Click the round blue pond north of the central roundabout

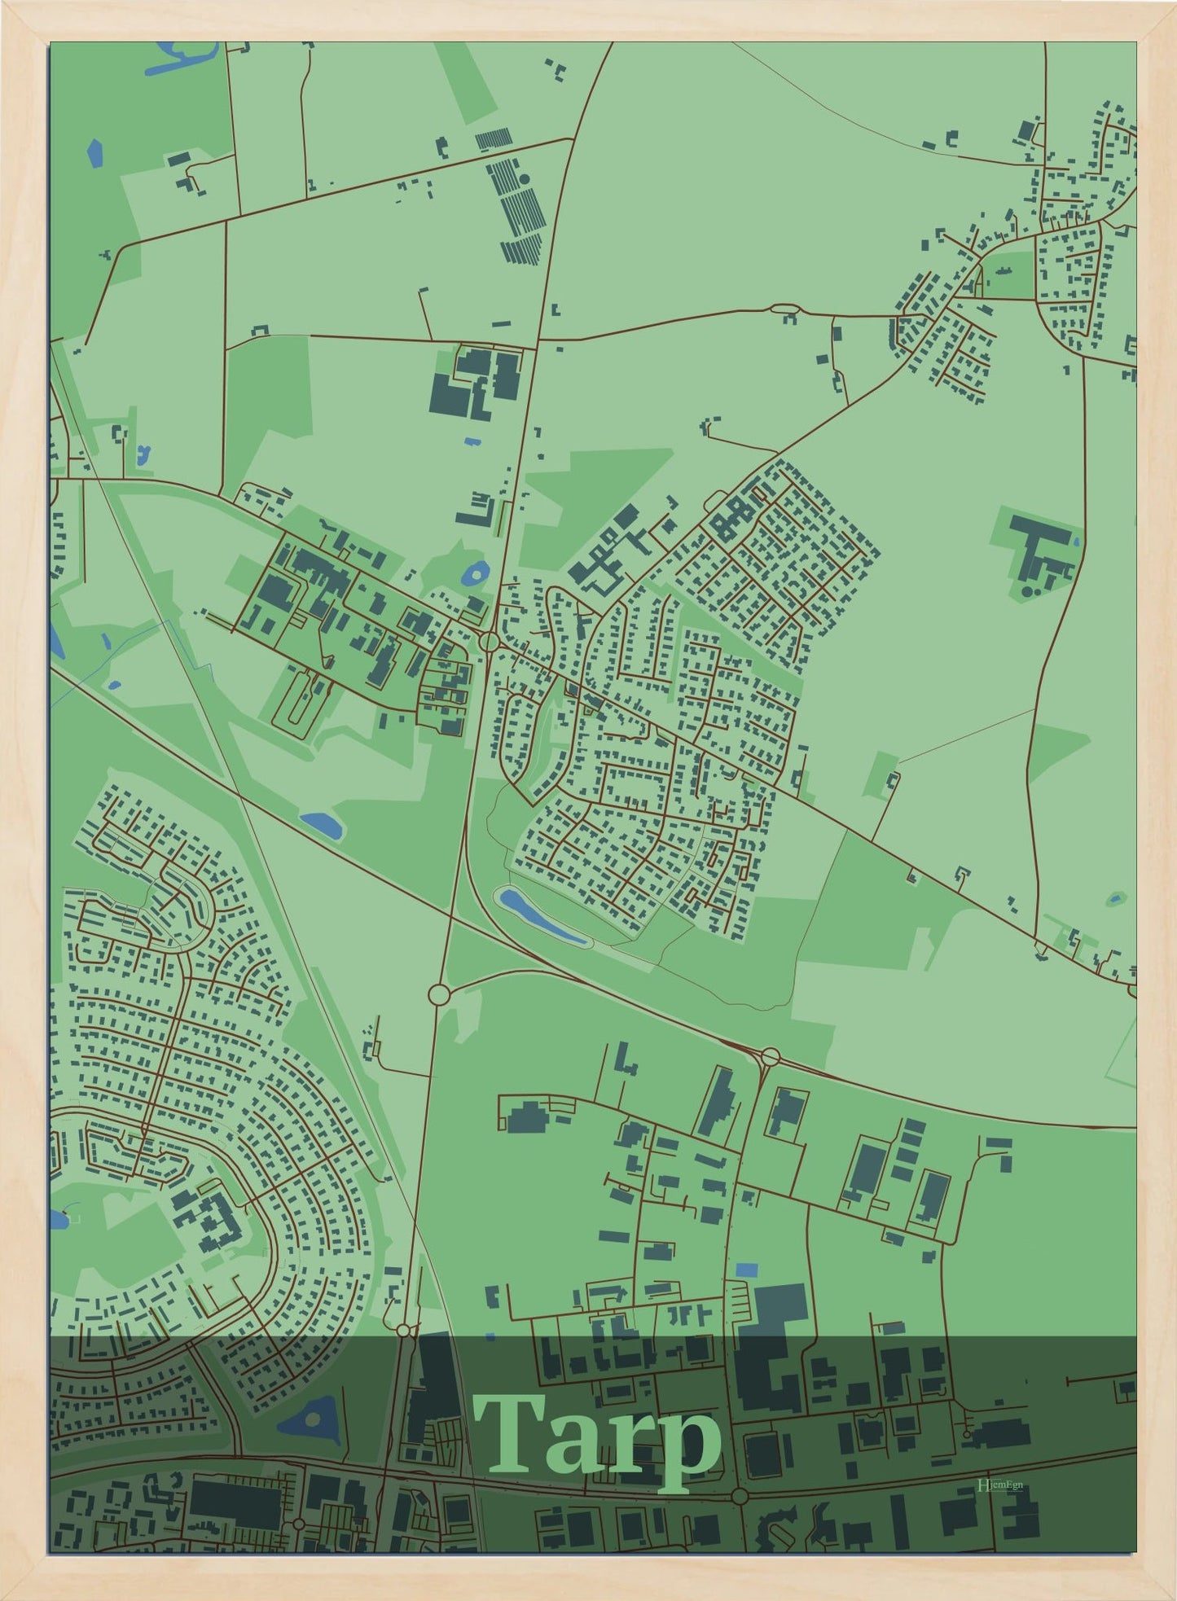coord(474,574)
